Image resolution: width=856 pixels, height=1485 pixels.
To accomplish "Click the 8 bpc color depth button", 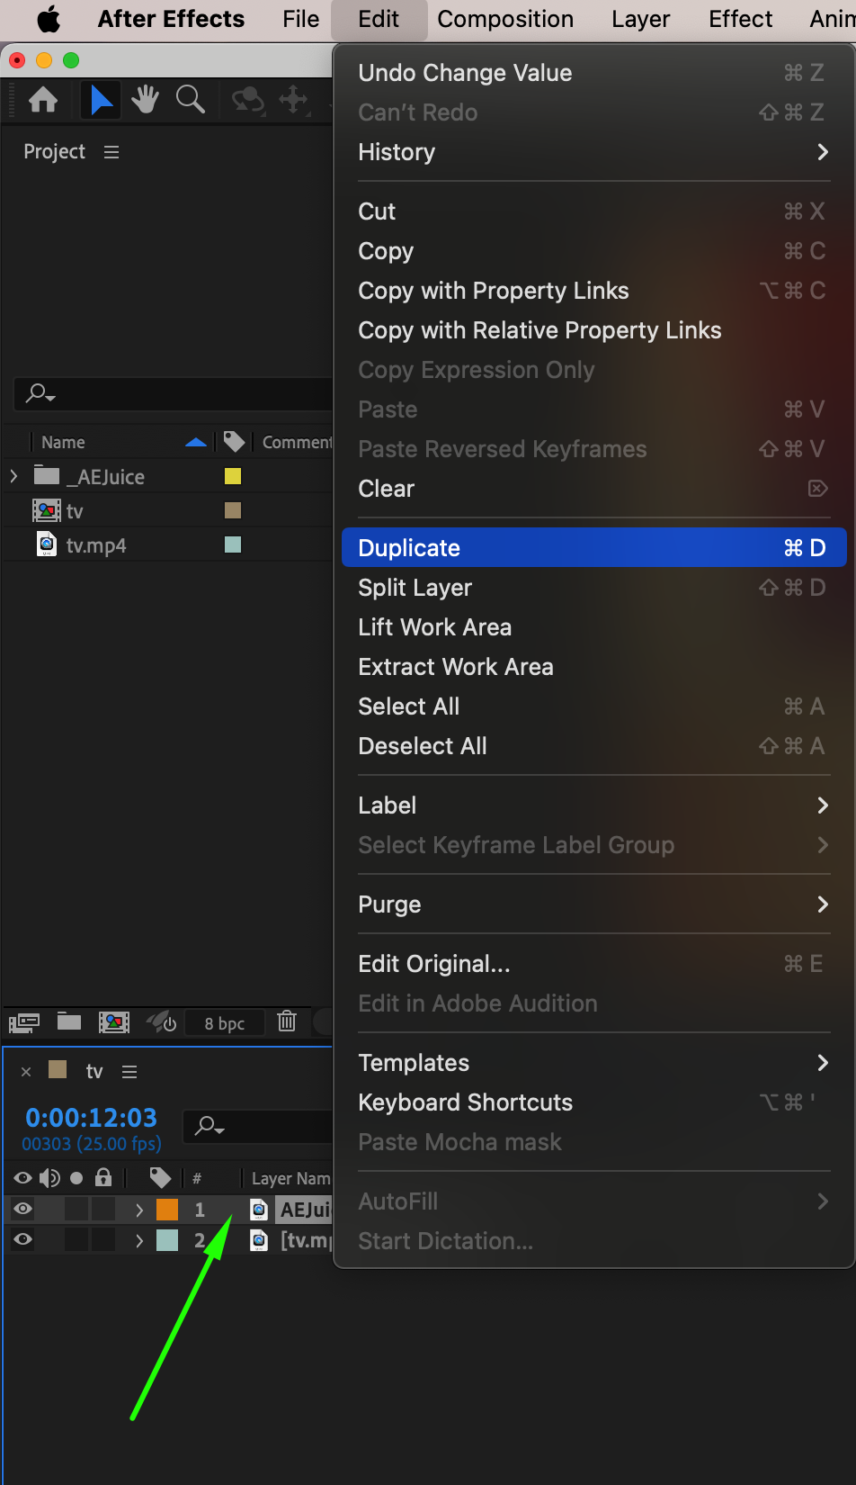I will (x=225, y=1022).
